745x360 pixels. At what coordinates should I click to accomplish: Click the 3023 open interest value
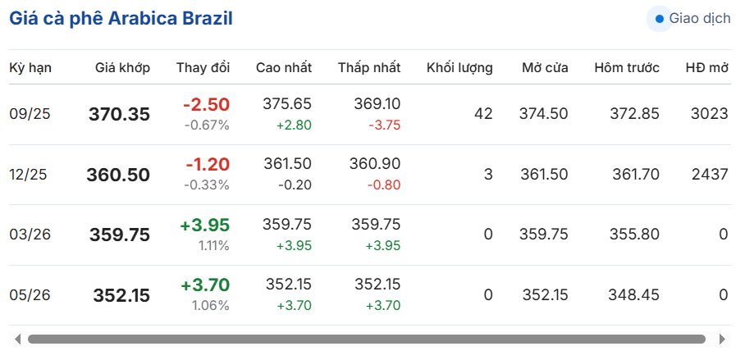pos(710,114)
